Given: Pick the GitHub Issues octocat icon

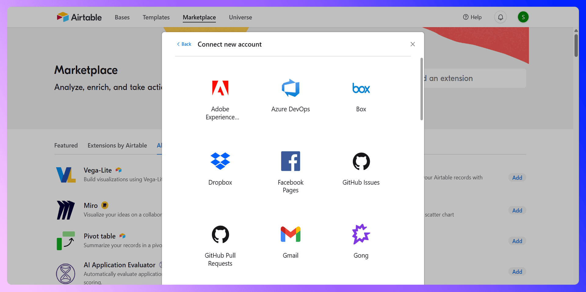Looking at the screenshot, I should (x=361, y=161).
